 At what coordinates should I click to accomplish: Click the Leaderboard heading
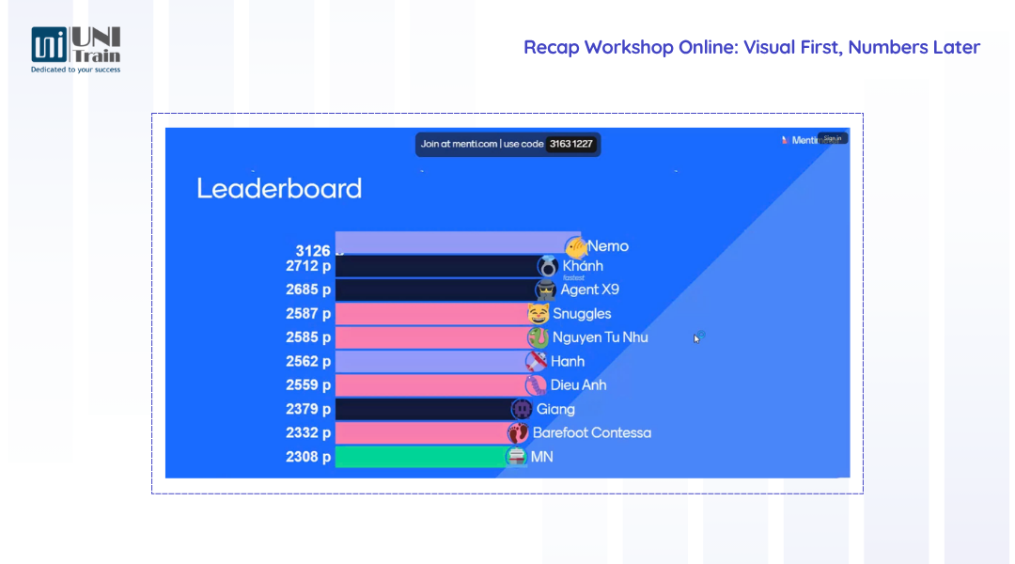(279, 188)
